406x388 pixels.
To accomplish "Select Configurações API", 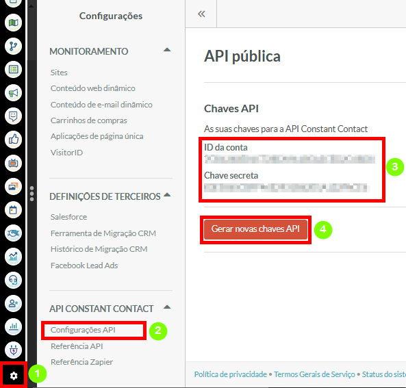I will pos(83,330).
